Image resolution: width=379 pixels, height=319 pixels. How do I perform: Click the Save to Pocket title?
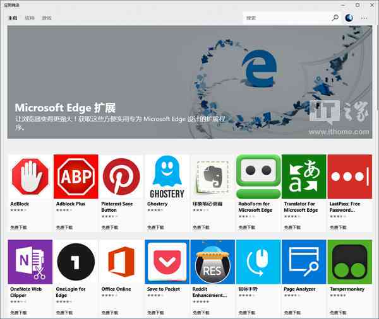point(164,289)
